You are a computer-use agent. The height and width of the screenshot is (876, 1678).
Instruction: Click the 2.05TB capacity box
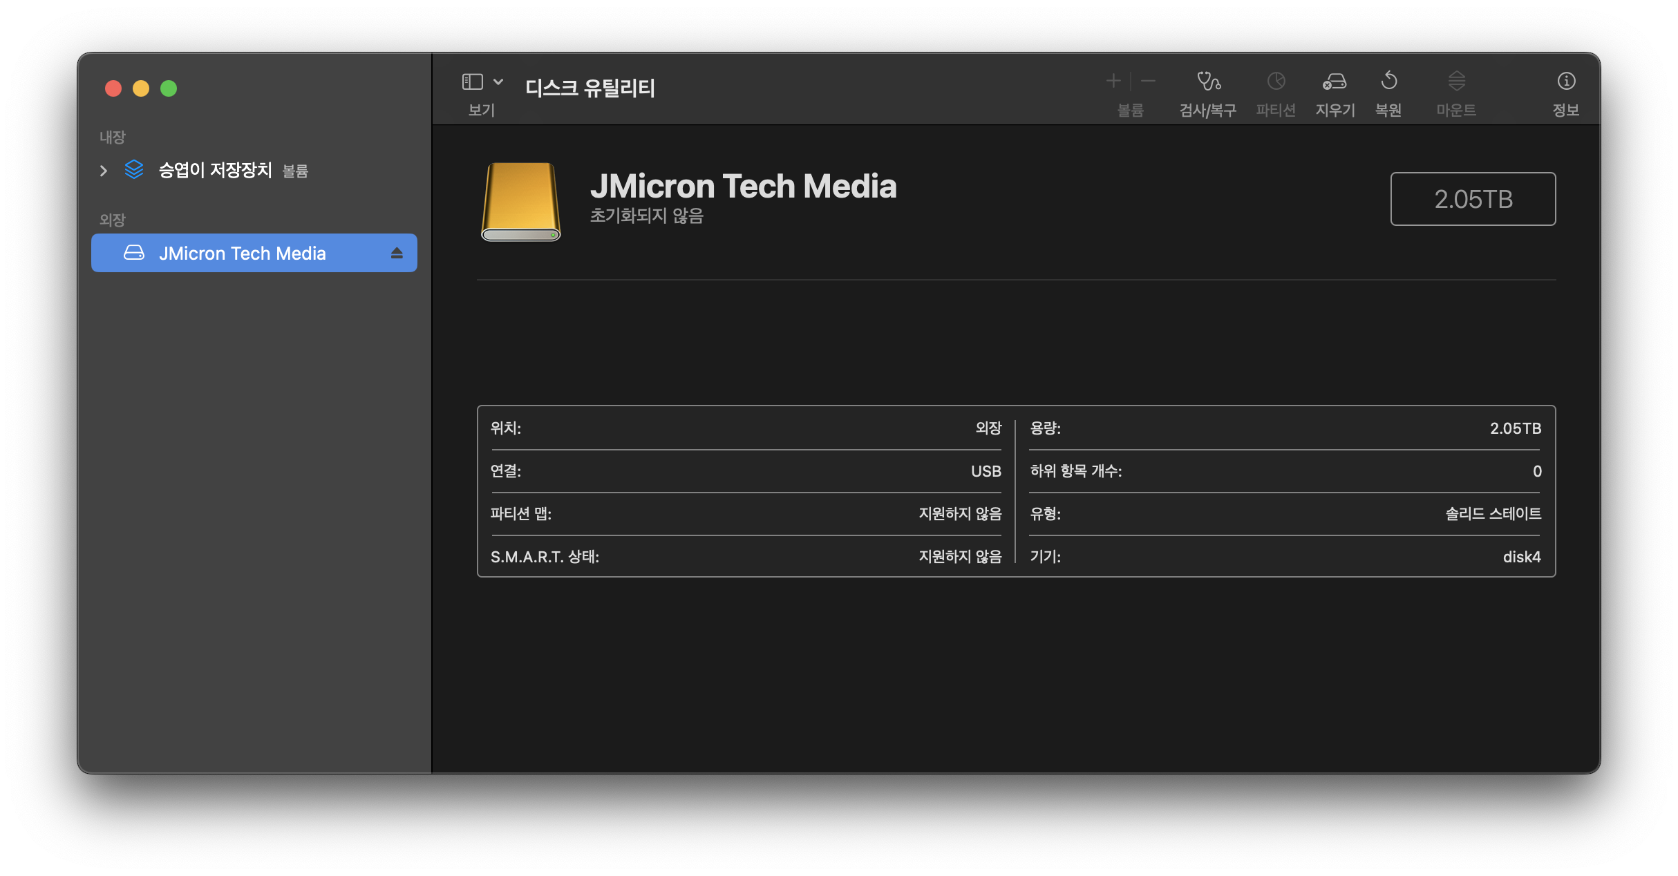1473,199
